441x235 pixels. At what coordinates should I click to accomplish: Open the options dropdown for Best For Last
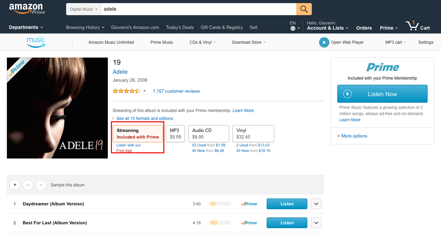[316, 223]
